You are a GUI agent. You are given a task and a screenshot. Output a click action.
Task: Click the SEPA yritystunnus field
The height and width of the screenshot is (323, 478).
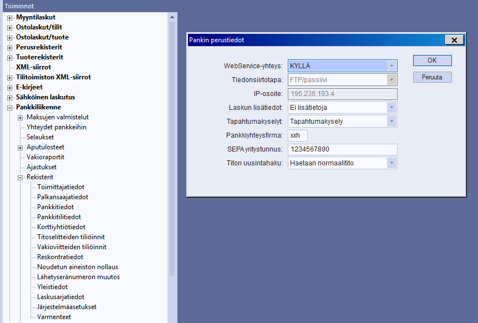342,149
